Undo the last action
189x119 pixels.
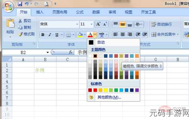tap(26, 4)
